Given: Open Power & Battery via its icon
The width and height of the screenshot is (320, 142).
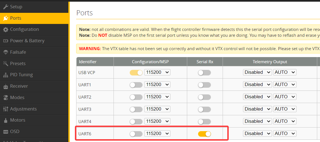Looking at the screenshot, I should 6,41.
